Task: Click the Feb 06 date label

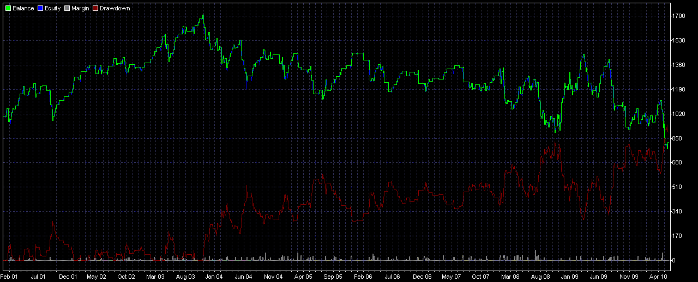Action: pos(363,277)
